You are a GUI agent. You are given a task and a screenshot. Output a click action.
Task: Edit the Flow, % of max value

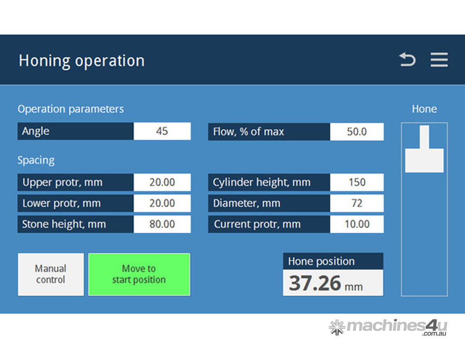(356, 132)
